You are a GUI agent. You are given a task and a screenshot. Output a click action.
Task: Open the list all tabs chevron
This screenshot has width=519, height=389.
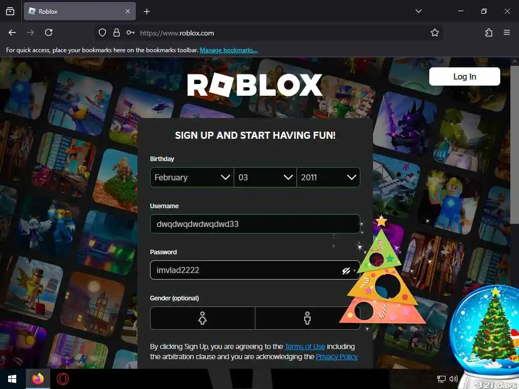pyautogui.click(x=418, y=11)
